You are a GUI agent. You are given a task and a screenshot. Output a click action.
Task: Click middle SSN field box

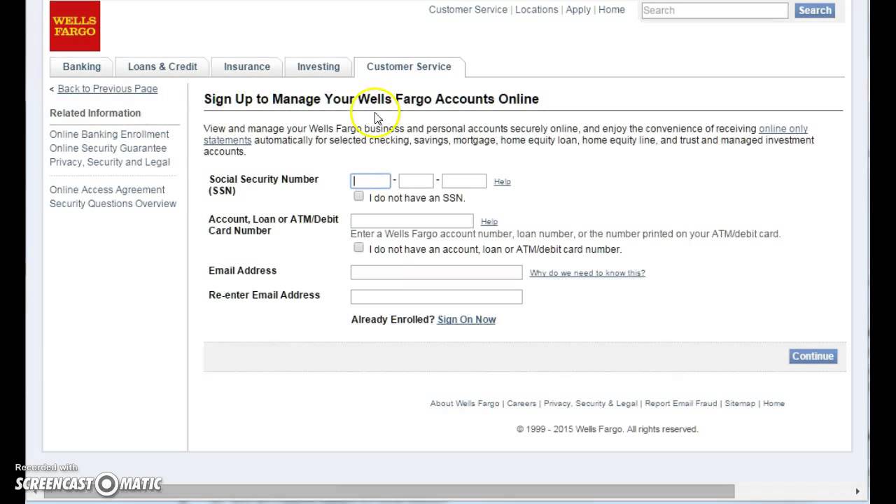tap(416, 181)
